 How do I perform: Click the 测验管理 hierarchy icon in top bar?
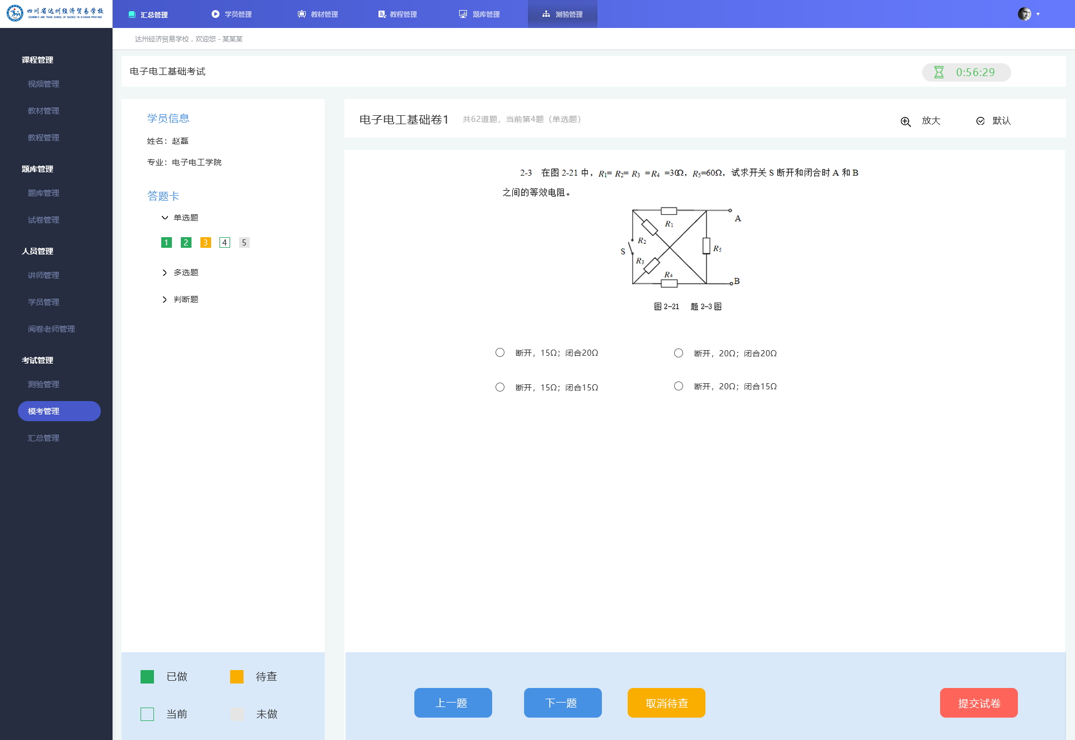[x=546, y=14]
